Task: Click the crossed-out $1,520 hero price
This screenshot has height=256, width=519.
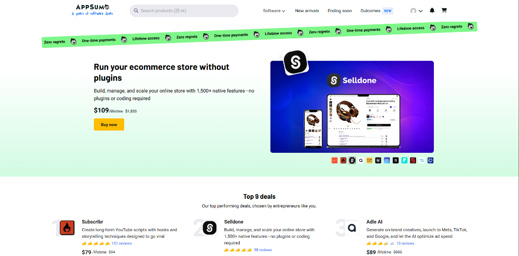Action: pos(131,111)
